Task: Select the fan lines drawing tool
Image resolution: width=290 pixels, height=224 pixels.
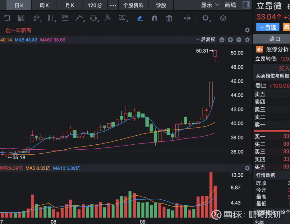Action: [x=21, y=18]
